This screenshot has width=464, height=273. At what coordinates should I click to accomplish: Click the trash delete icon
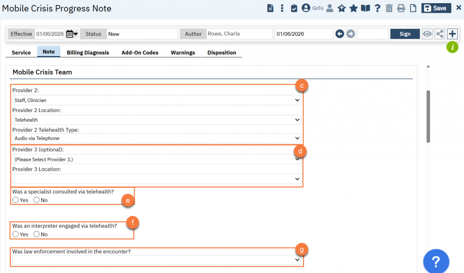click(389, 8)
